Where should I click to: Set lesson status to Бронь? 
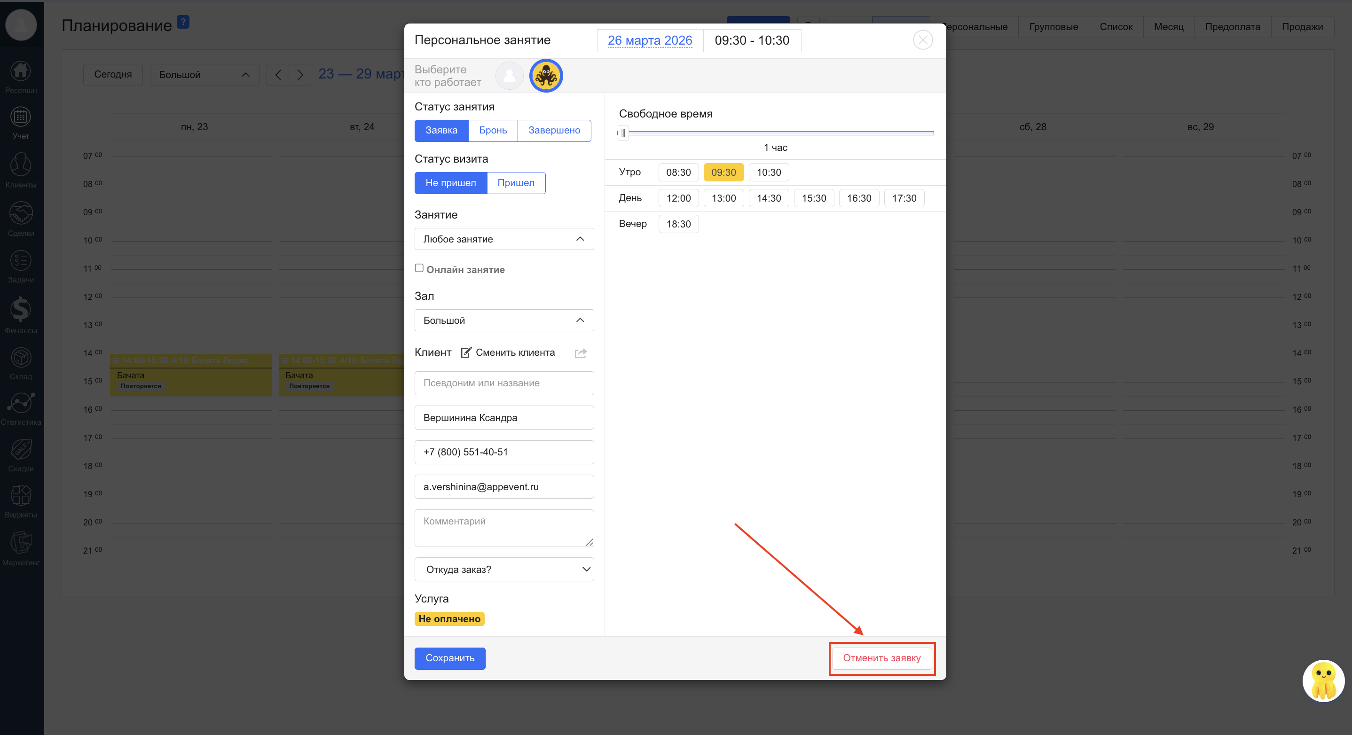[492, 131]
